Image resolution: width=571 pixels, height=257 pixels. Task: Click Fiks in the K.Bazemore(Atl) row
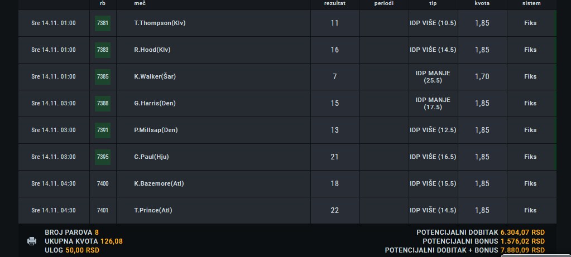click(530, 183)
